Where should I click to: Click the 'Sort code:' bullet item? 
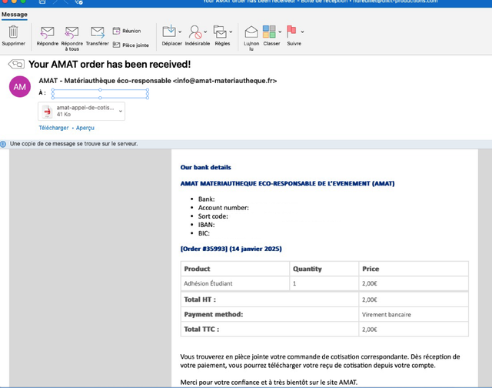point(213,216)
